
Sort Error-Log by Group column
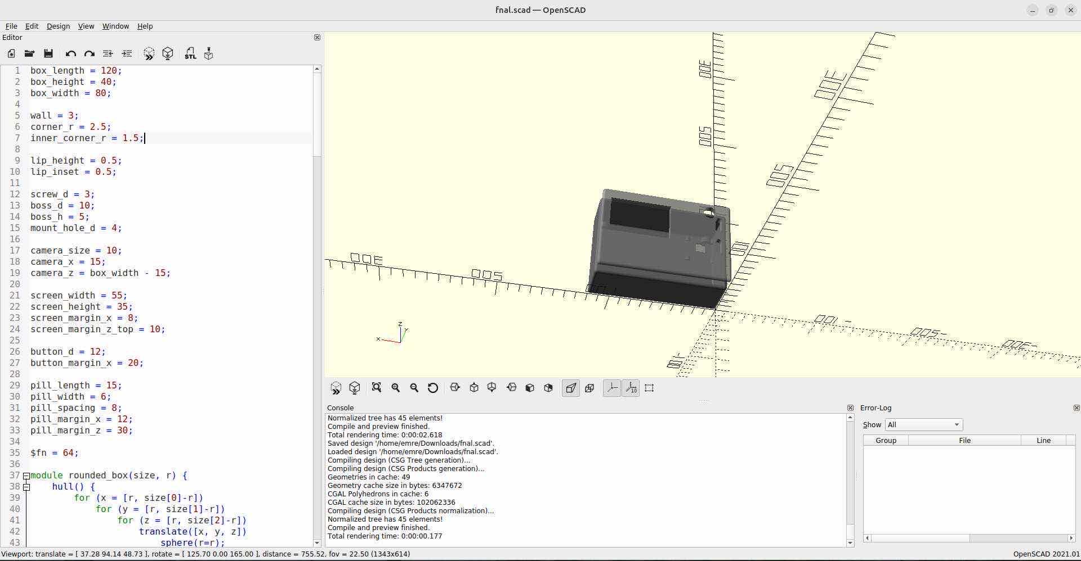886,441
